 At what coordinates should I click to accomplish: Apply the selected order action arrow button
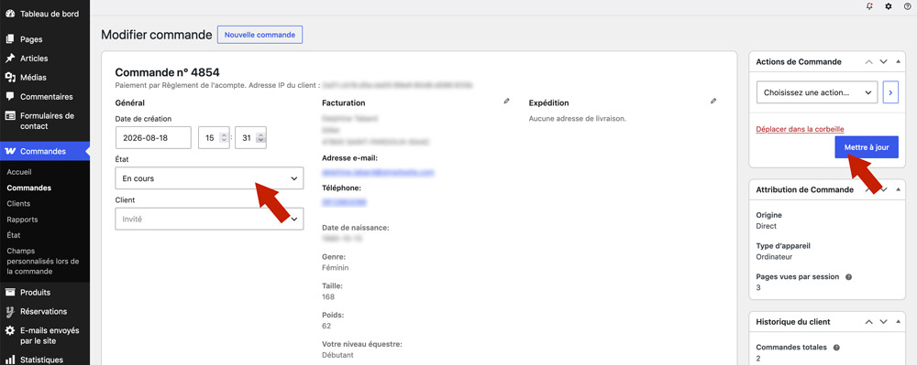[x=890, y=92]
